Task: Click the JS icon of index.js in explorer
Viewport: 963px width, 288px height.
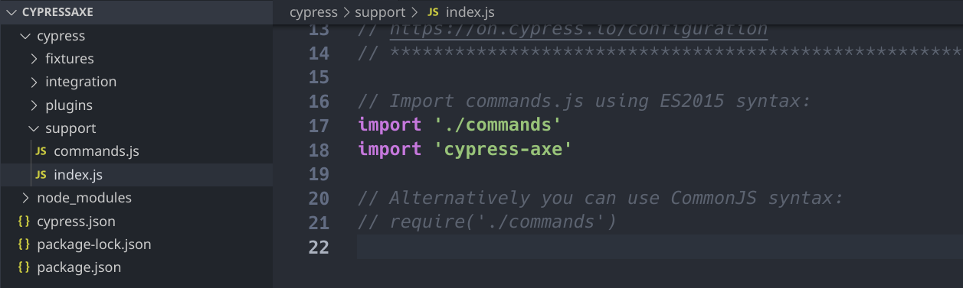Action: pos(41,175)
